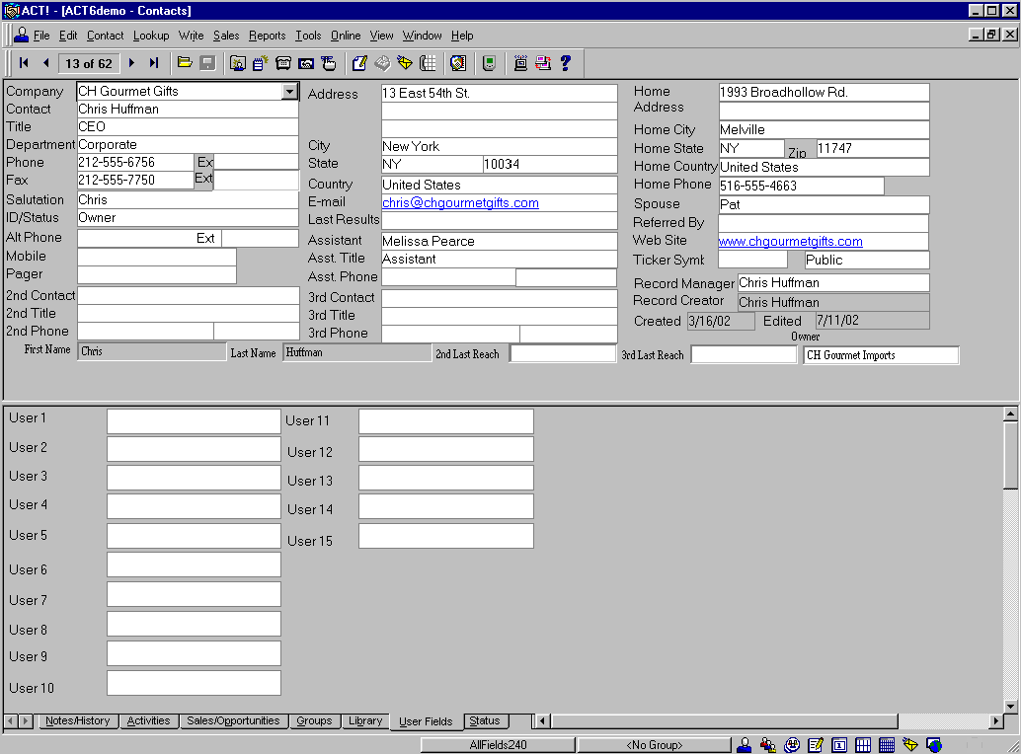This screenshot has height=754, width=1021.
Task: Open the Online menu
Action: tap(346, 36)
